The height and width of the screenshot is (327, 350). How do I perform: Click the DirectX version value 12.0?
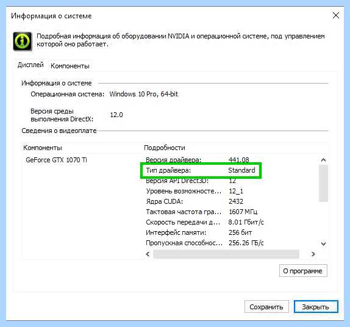(116, 115)
